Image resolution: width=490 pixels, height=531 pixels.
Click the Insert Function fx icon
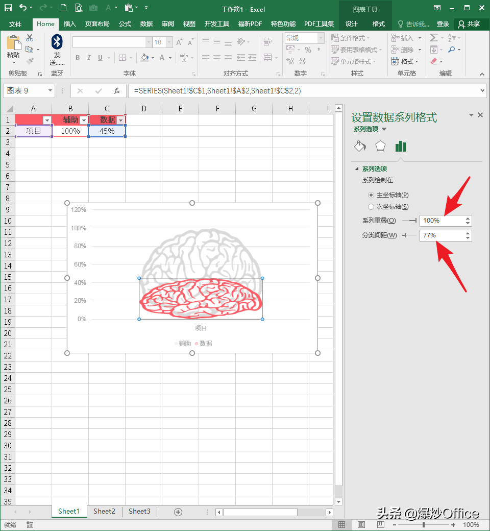117,91
